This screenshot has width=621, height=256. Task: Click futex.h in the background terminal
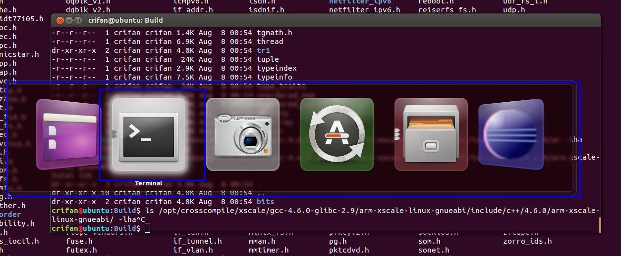point(81,250)
